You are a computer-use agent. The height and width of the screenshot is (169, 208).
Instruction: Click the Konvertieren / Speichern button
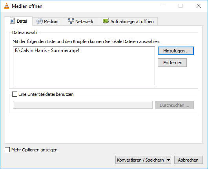[x=140, y=160]
